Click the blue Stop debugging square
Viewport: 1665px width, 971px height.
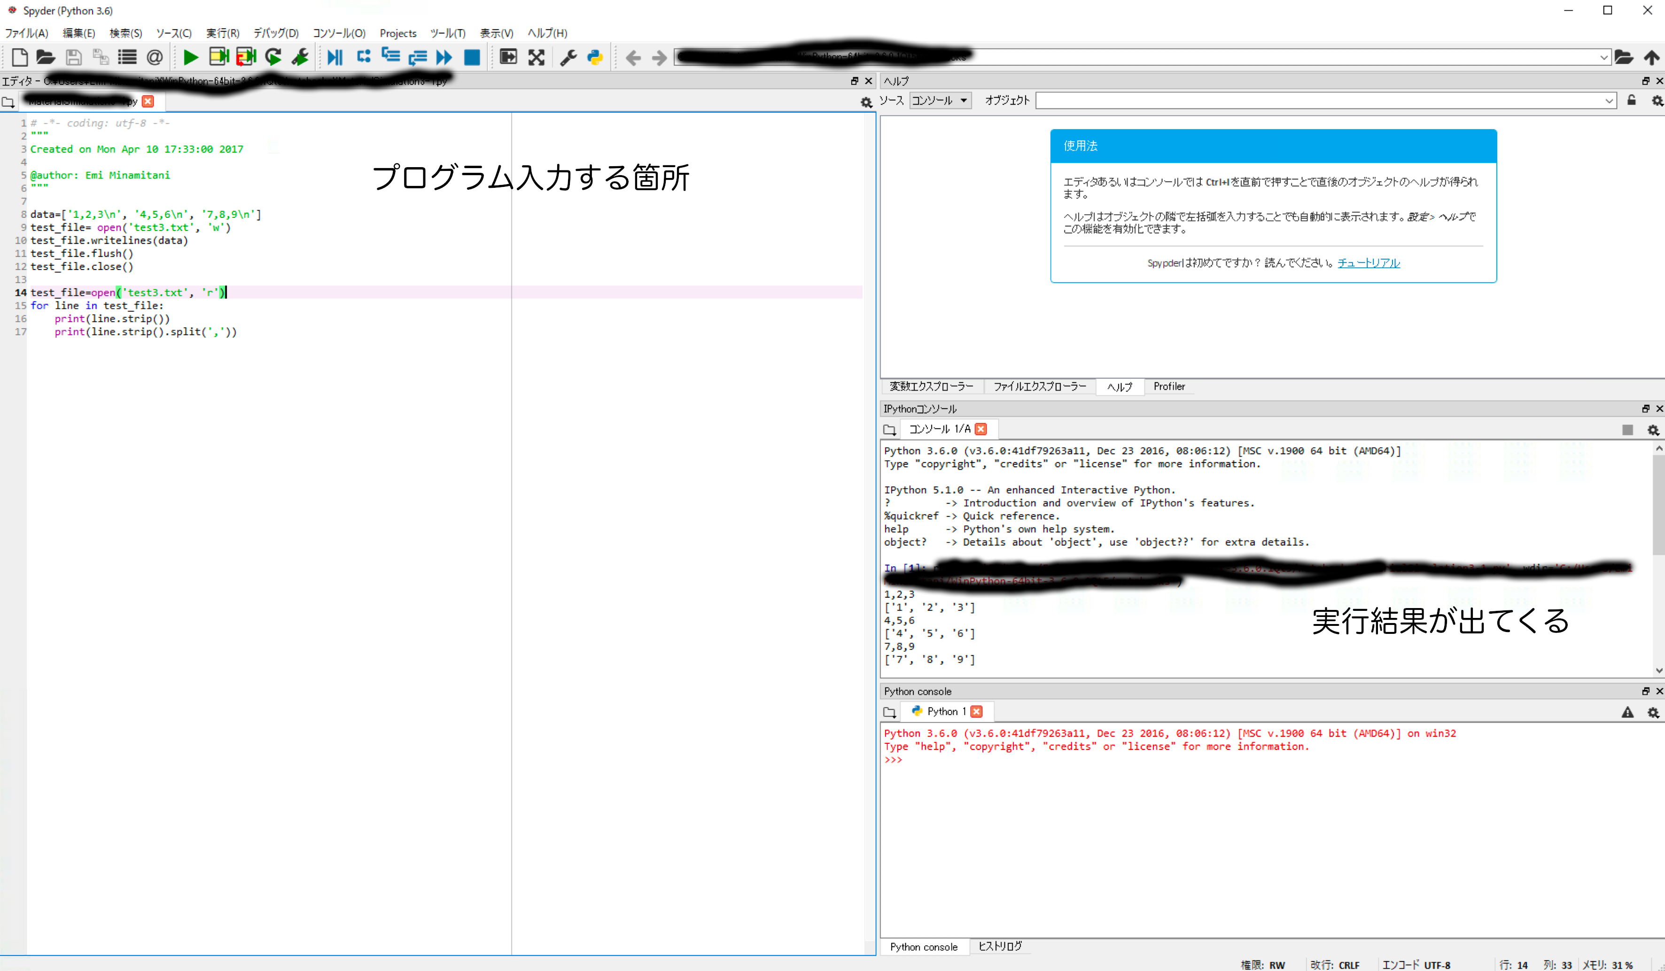[472, 57]
